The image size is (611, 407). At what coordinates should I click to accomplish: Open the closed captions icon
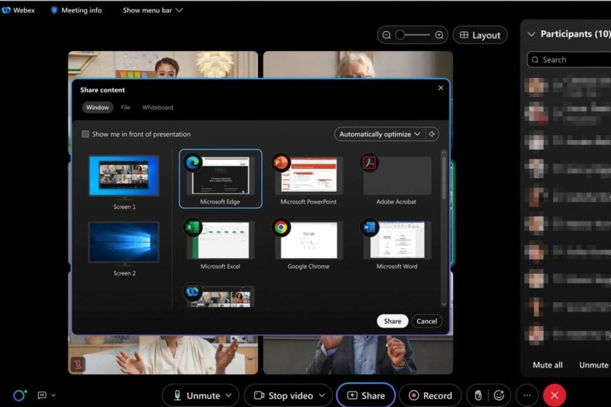tap(41, 395)
